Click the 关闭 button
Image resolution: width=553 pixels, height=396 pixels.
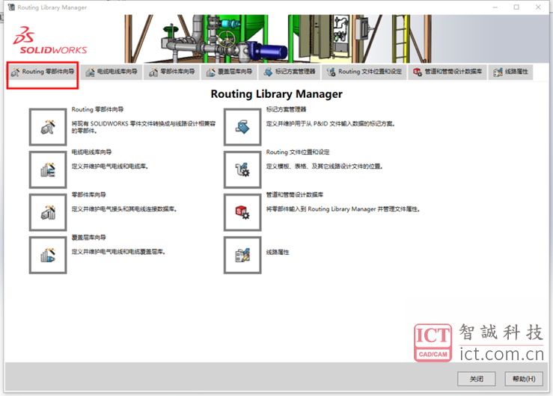(477, 379)
